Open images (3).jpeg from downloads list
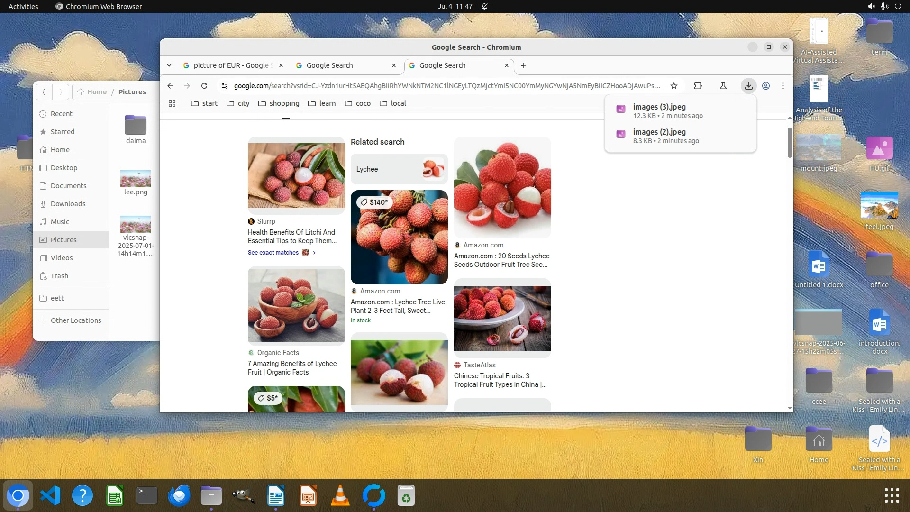 click(x=659, y=107)
